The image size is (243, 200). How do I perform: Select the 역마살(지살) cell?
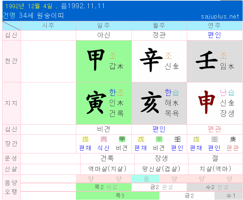107,169
